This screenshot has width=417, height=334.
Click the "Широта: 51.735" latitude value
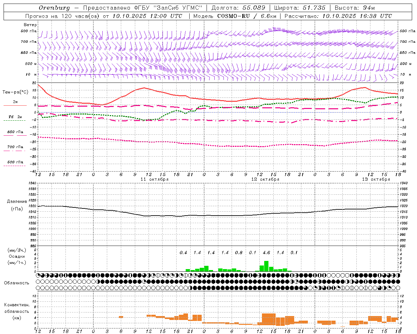pyautogui.click(x=300, y=8)
